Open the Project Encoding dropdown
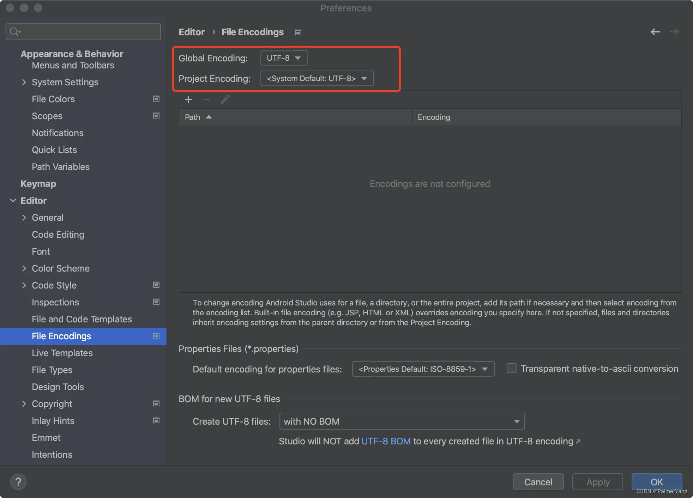 pyautogui.click(x=317, y=78)
